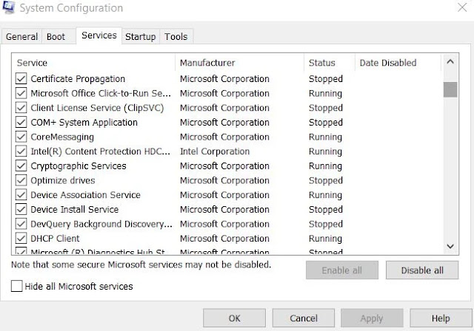
Task: Uncheck Certificate Propagation service
Action: pos(21,79)
